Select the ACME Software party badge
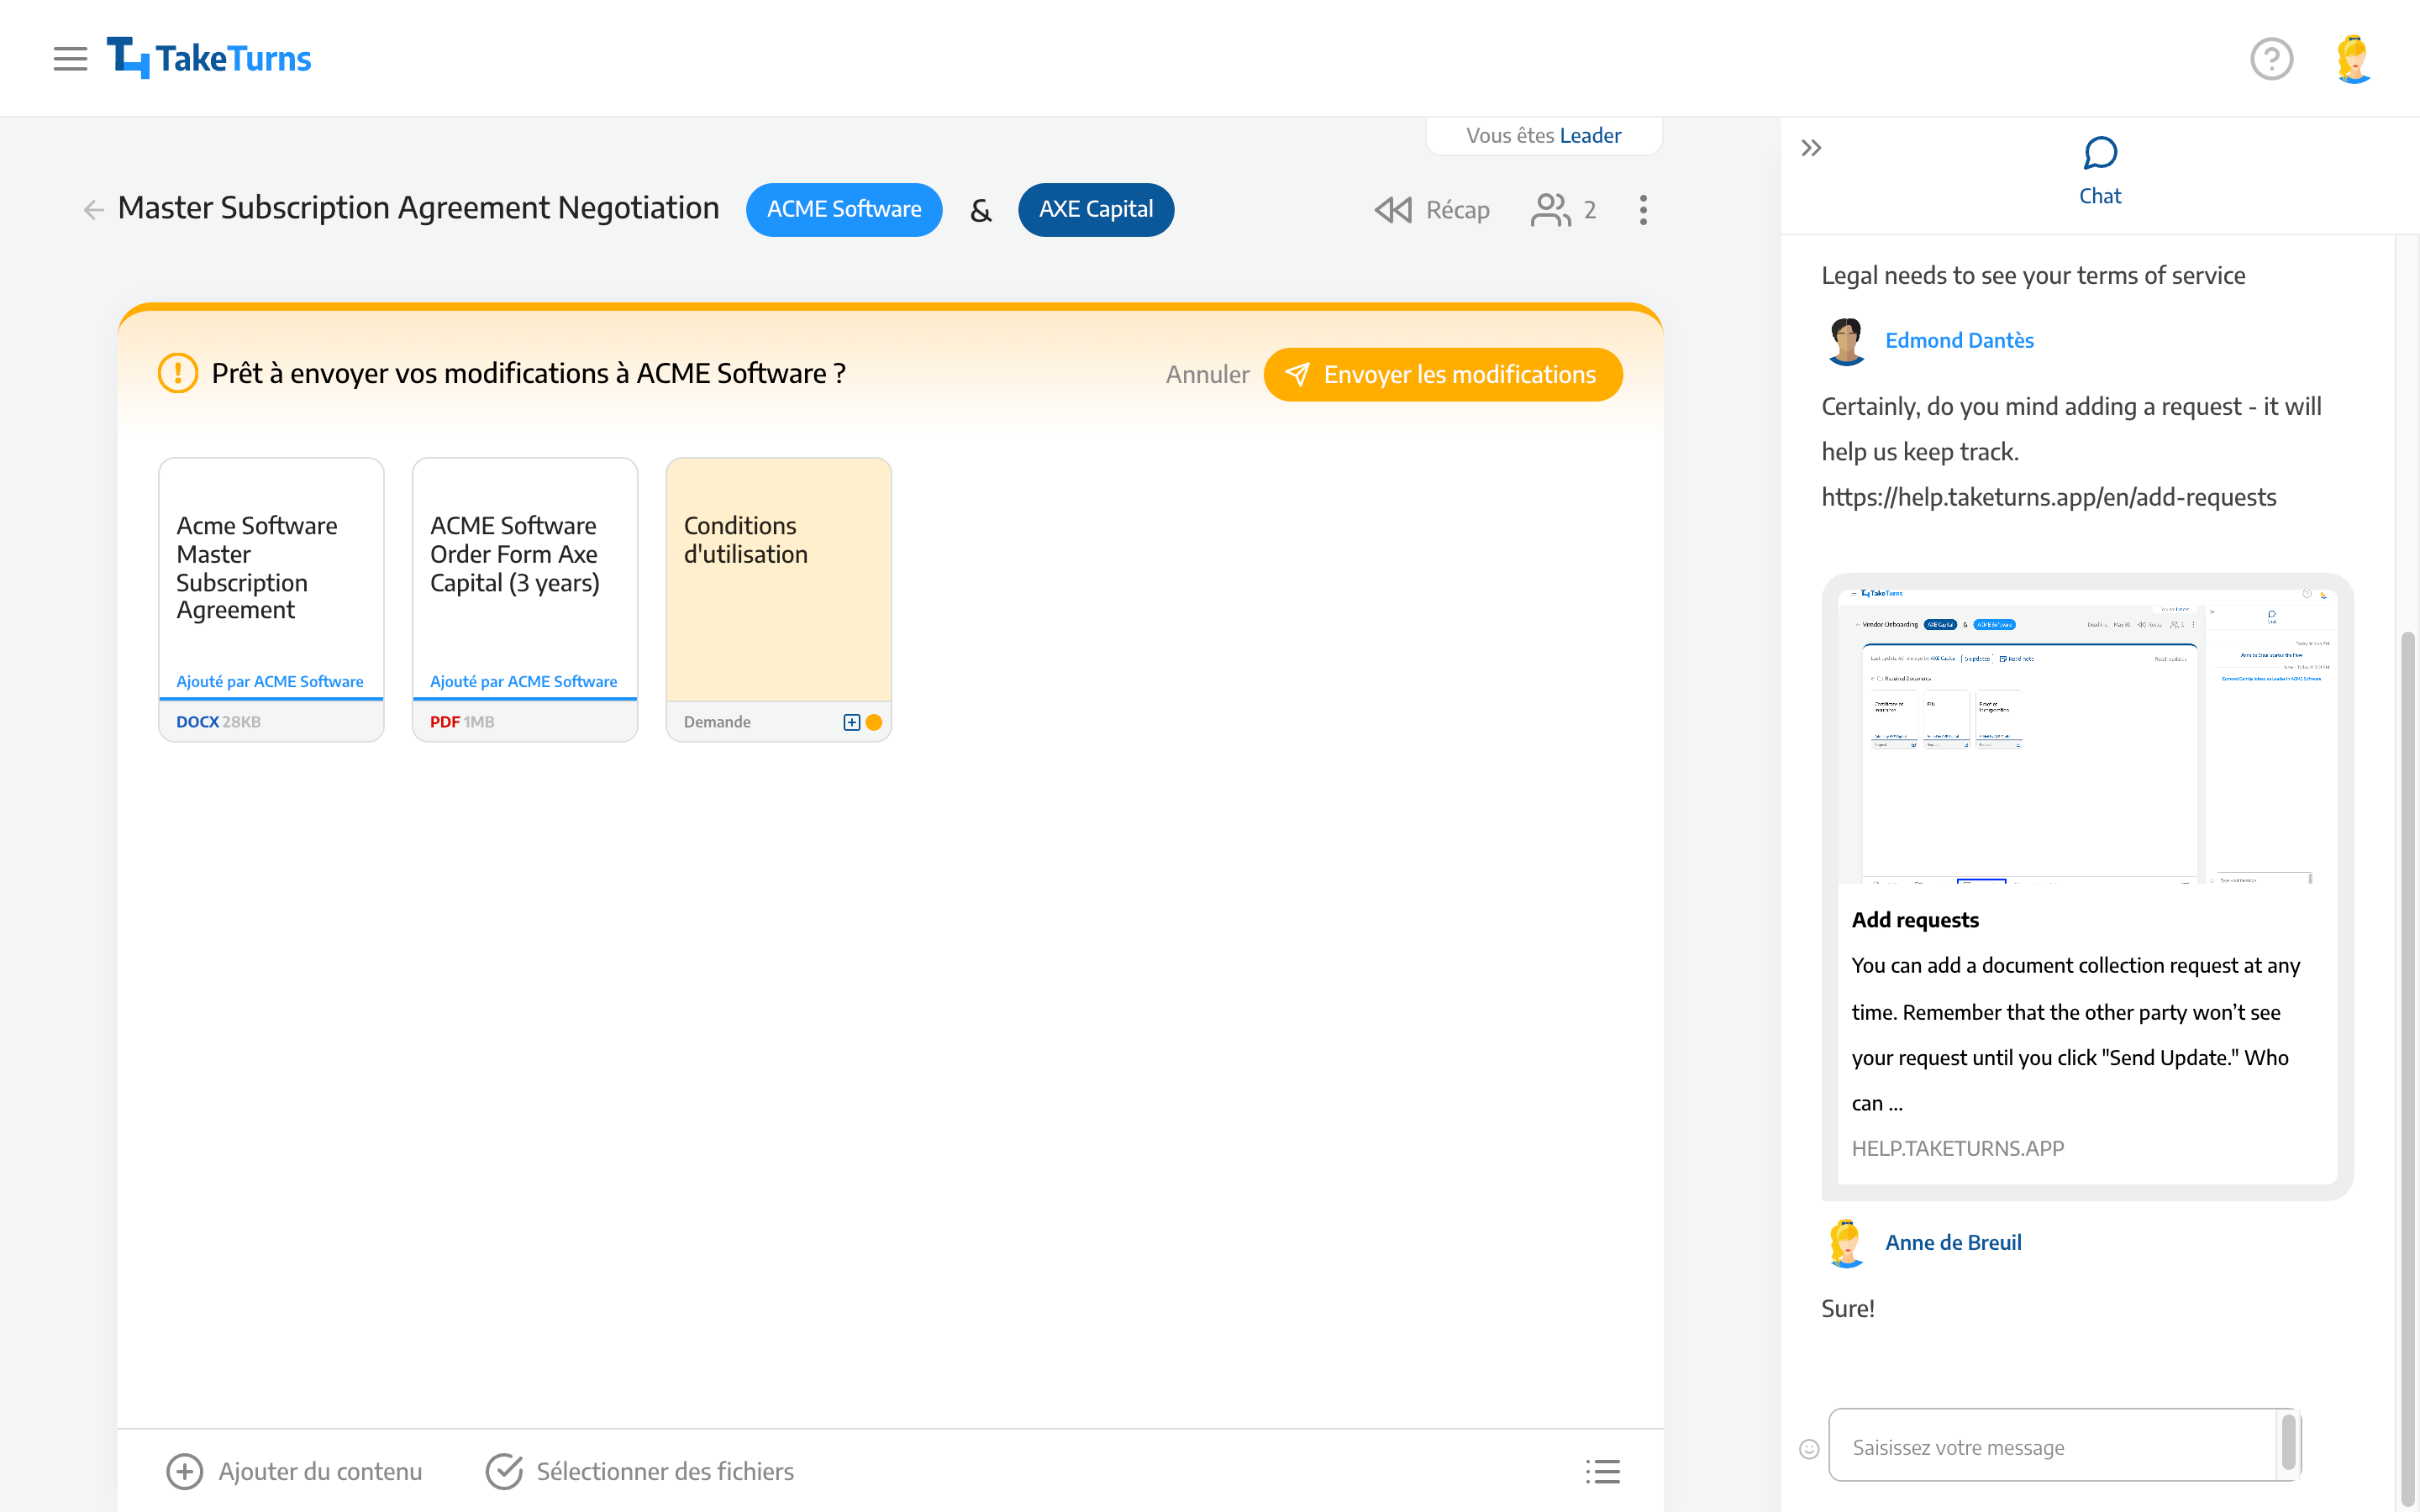 (x=844, y=210)
